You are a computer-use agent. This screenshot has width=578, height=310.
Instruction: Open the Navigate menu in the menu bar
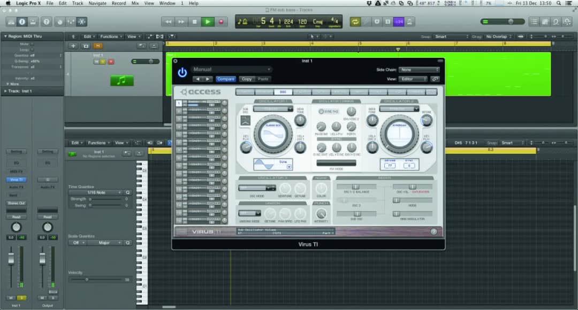click(x=97, y=3)
